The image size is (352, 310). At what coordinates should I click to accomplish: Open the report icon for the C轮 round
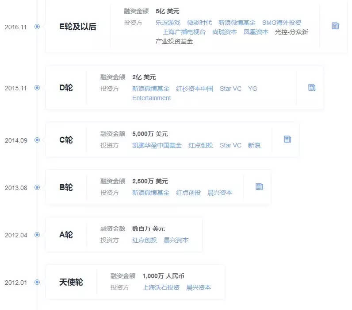point(287,139)
